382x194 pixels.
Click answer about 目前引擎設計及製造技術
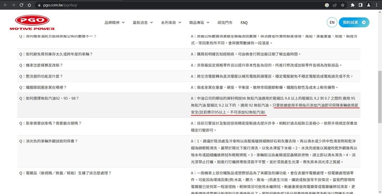tap(274, 127)
